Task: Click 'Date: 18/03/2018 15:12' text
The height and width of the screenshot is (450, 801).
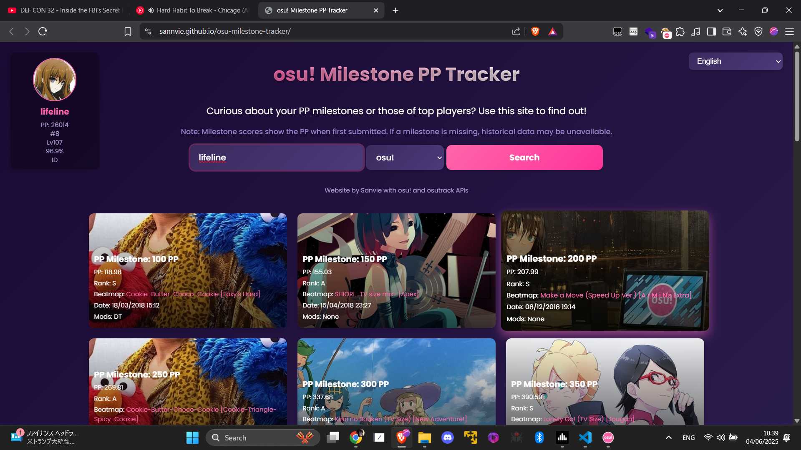Action: (127, 305)
